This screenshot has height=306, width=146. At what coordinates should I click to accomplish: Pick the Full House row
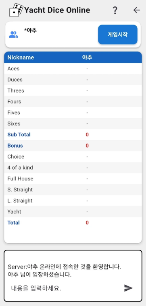pos(73,179)
